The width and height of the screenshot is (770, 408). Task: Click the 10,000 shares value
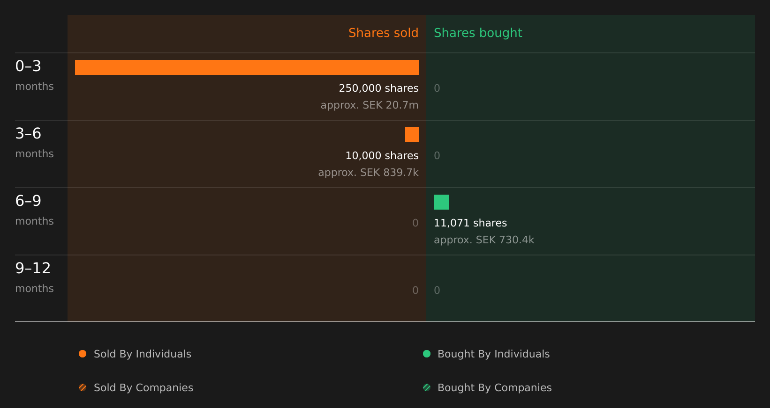382,155
